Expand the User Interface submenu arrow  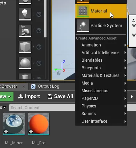pos(125,121)
